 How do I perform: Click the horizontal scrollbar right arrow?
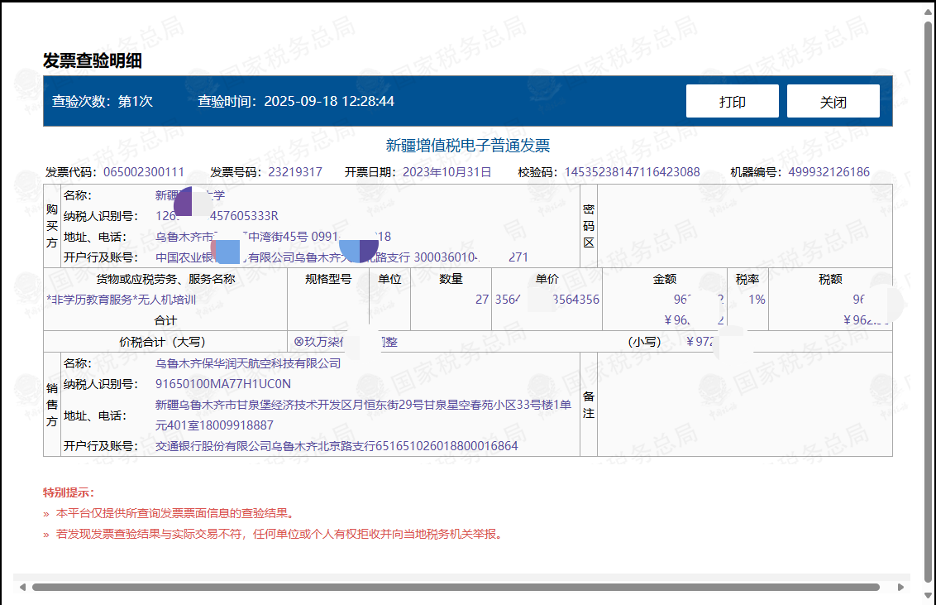[900, 587]
